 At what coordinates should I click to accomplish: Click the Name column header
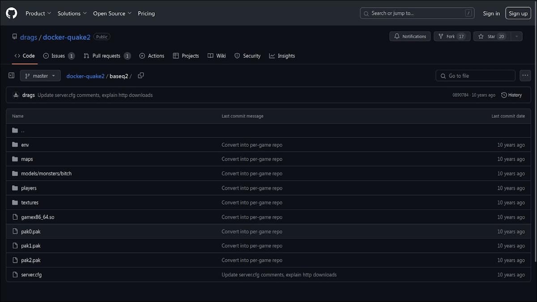(x=18, y=116)
